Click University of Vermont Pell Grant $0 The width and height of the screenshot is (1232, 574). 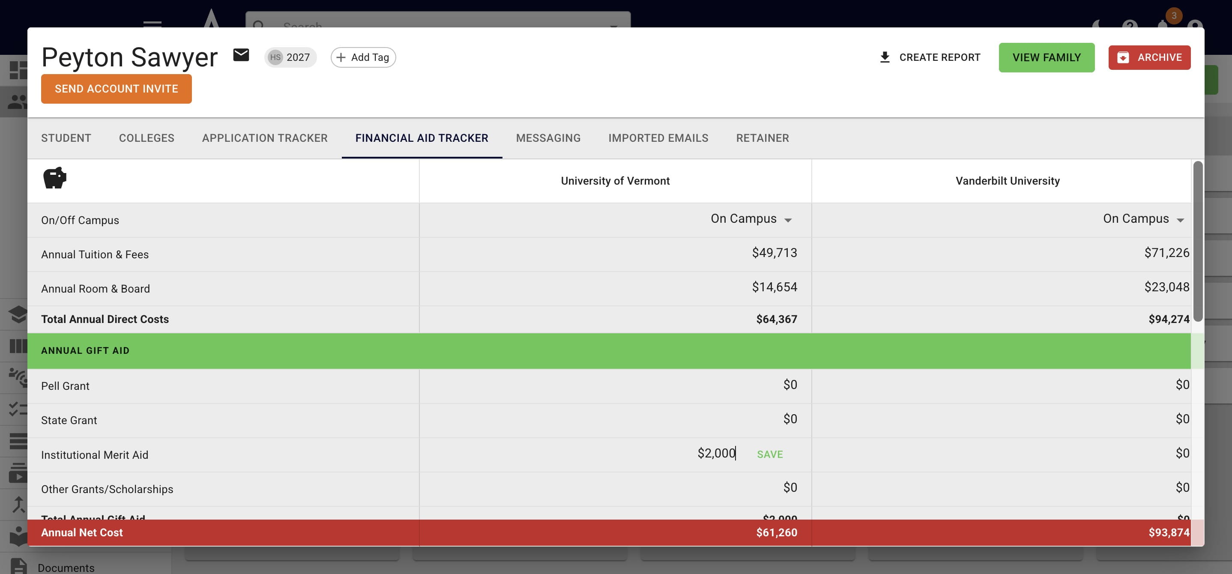790,385
